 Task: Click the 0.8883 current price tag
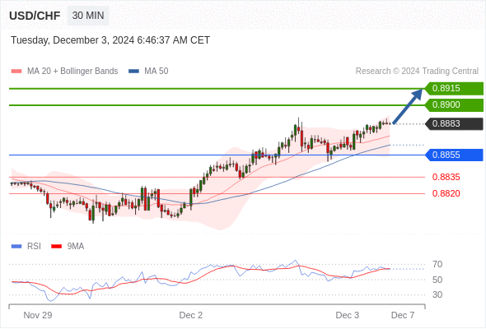454,124
